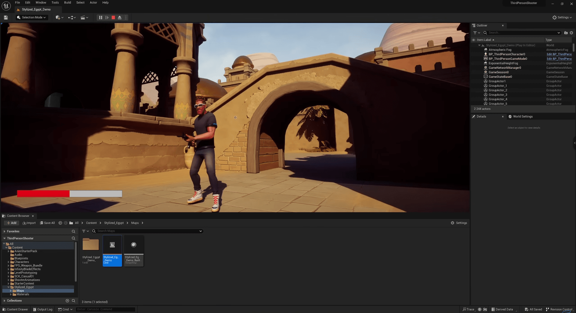
Task: Click the Import button in Content Browser
Action: pos(29,223)
